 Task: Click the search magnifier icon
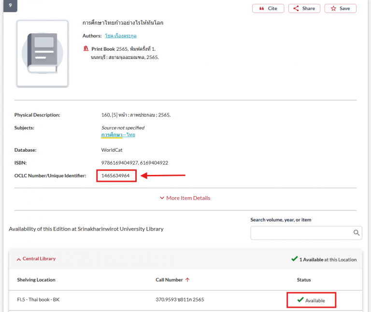(357, 233)
